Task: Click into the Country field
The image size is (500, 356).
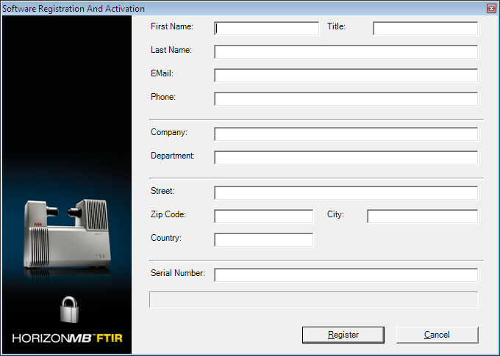Action: (263, 240)
